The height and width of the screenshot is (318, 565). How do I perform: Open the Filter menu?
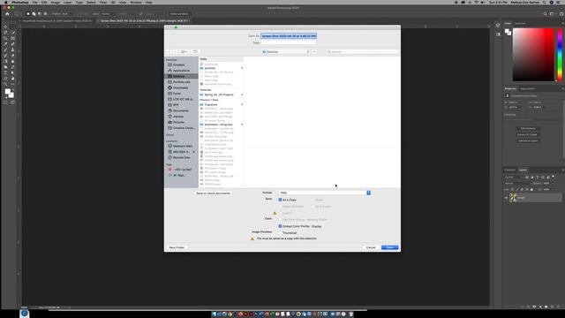click(x=103, y=2)
